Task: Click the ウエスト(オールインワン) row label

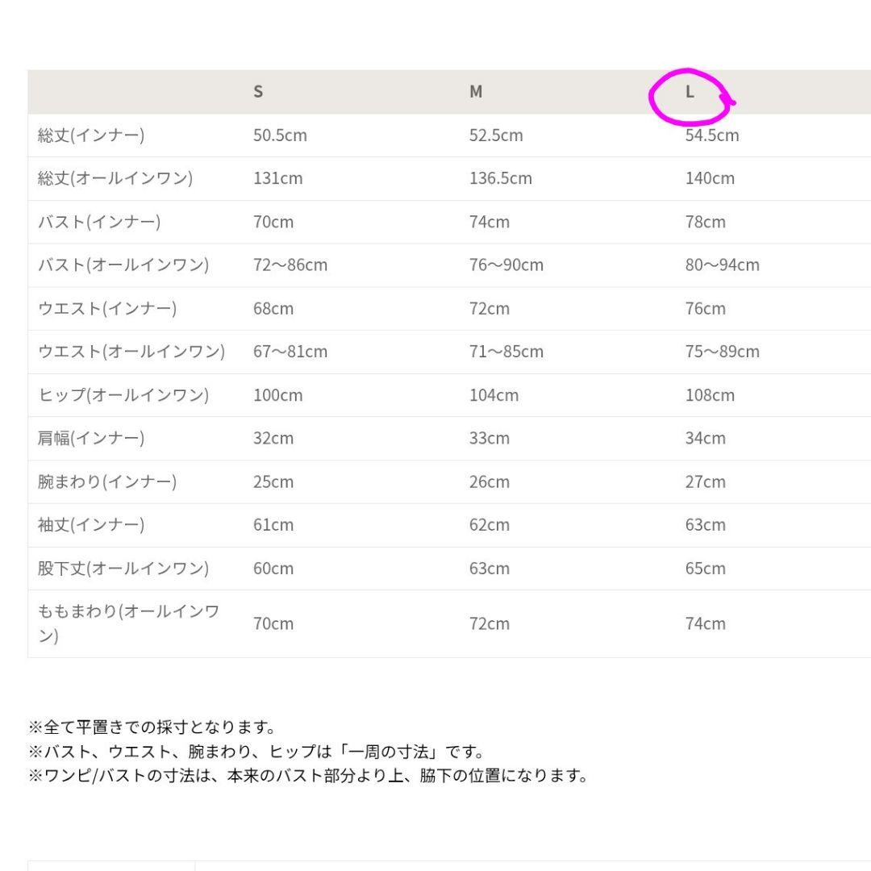Action: click(131, 352)
